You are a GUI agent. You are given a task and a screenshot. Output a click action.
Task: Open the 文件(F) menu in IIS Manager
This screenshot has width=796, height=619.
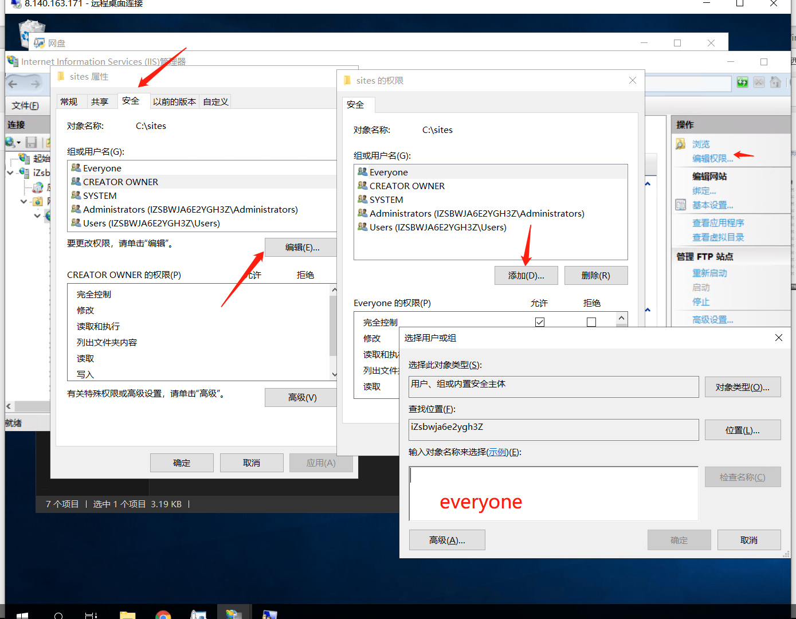coord(25,105)
